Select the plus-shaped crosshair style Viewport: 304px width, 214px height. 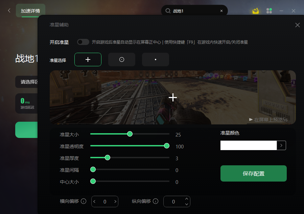[88, 60]
